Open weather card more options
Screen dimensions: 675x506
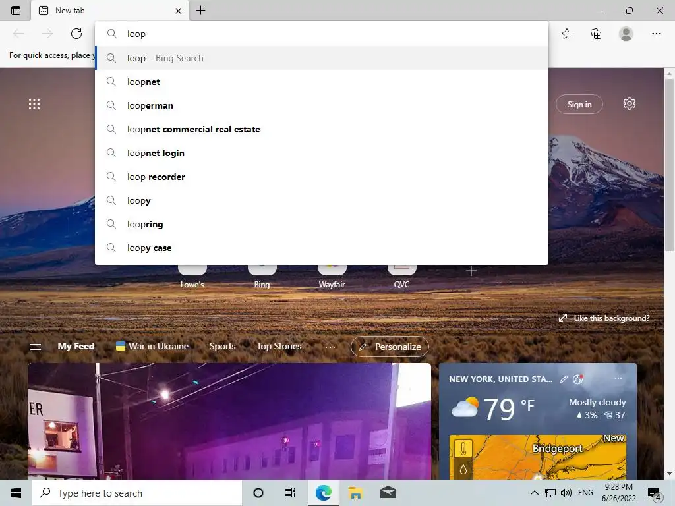(618, 379)
